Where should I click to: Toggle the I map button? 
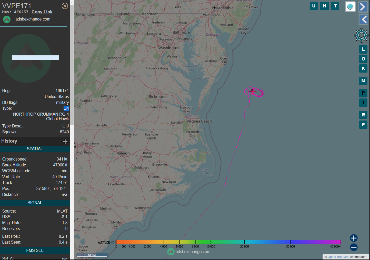tap(363, 103)
